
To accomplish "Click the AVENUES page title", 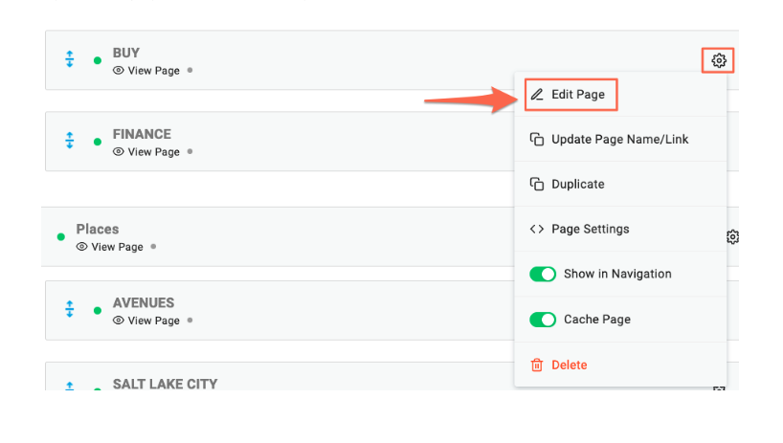I will (144, 302).
